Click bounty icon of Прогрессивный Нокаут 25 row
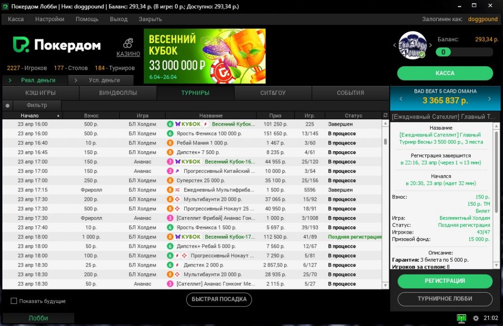The image size is (503, 326). [x=177, y=209]
